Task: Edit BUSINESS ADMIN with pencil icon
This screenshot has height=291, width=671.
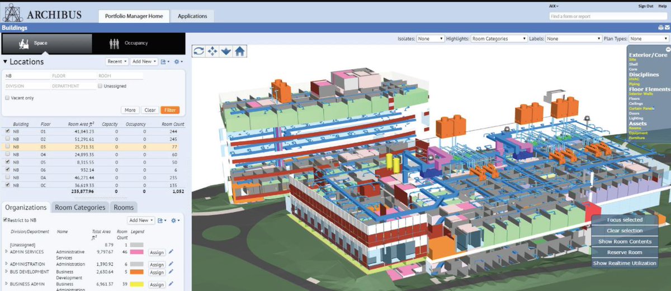Action: 171,284
